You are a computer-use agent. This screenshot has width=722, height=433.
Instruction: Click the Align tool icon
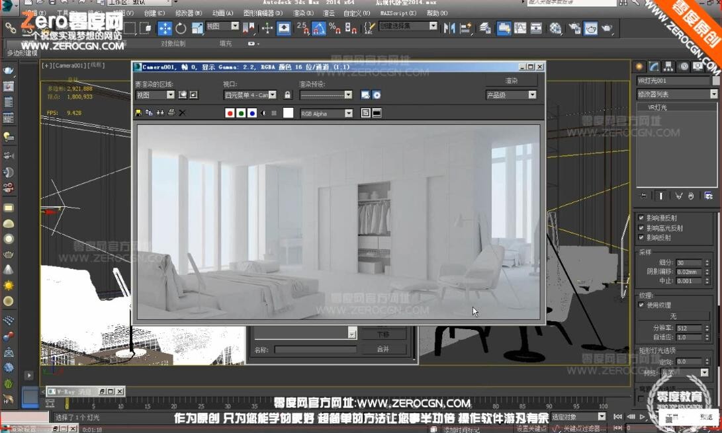click(465, 28)
